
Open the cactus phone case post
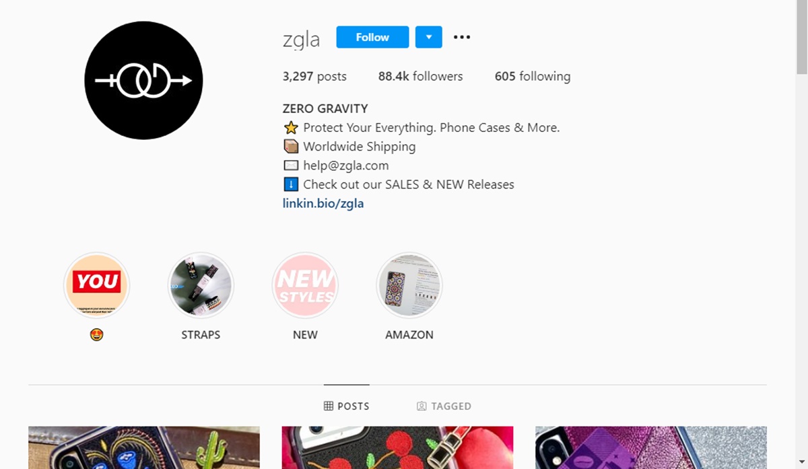[x=144, y=447]
